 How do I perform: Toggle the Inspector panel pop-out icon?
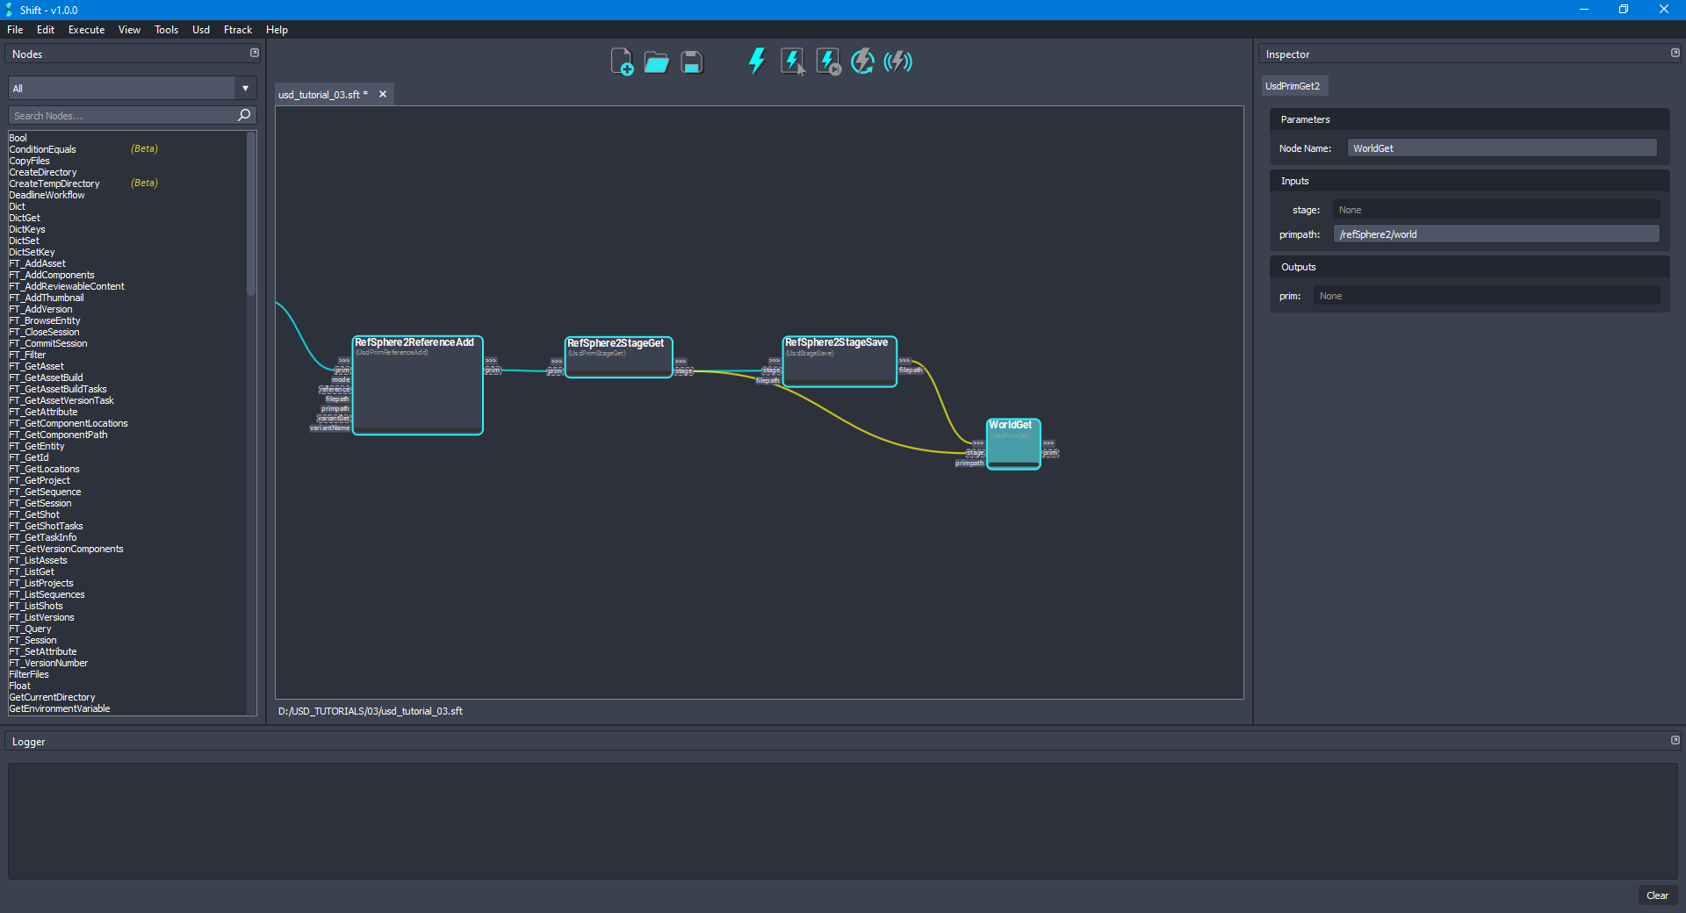coord(1675,53)
